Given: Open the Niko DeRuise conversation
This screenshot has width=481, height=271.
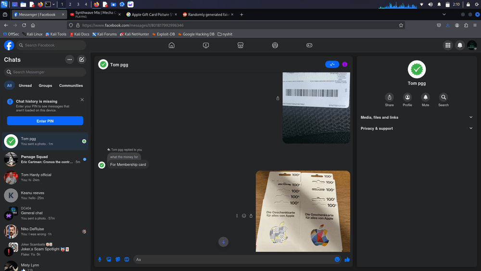Looking at the screenshot, I should pos(45,232).
